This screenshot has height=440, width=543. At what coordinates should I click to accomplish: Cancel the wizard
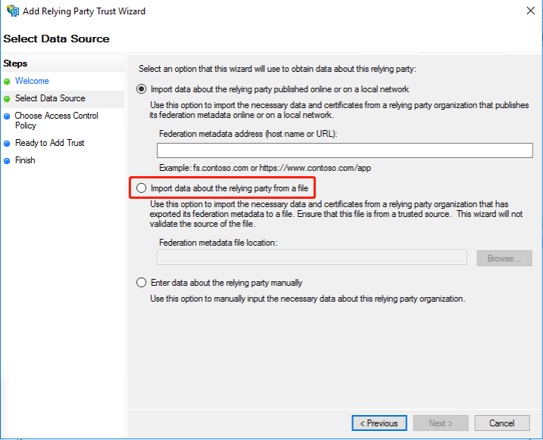[502, 423]
